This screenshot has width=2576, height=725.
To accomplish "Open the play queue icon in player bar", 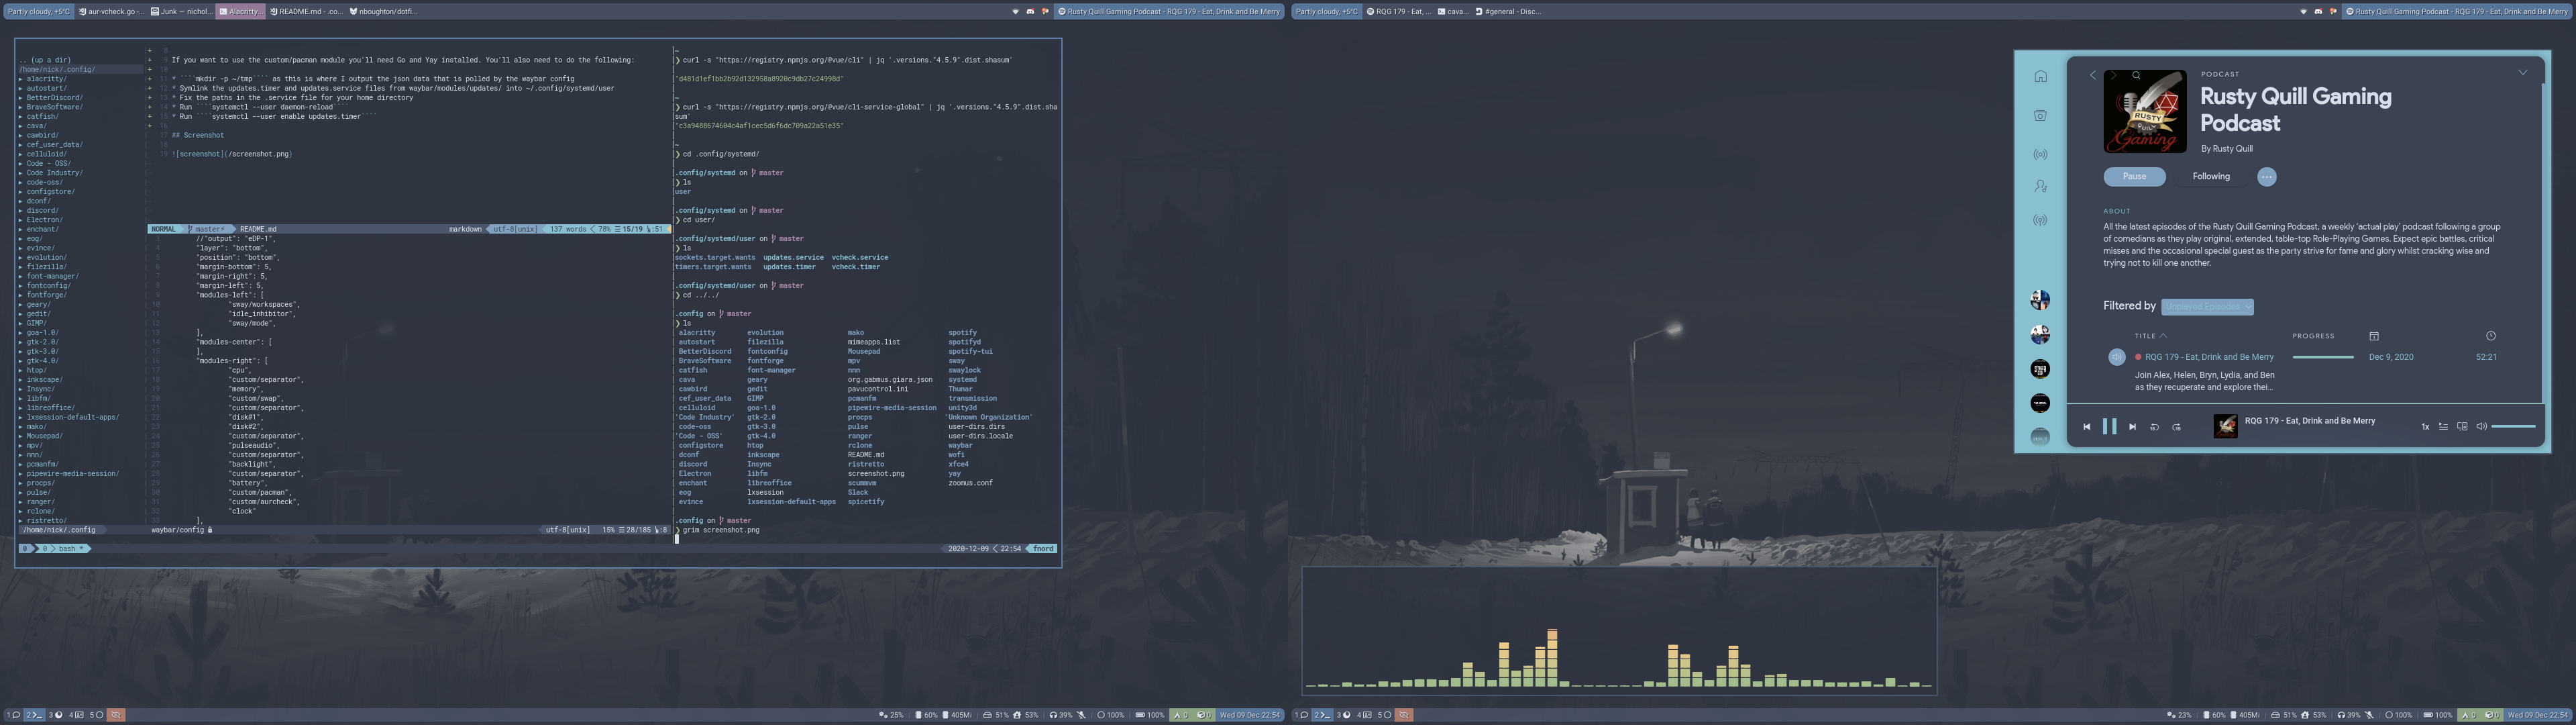I will click(2443, 426).
